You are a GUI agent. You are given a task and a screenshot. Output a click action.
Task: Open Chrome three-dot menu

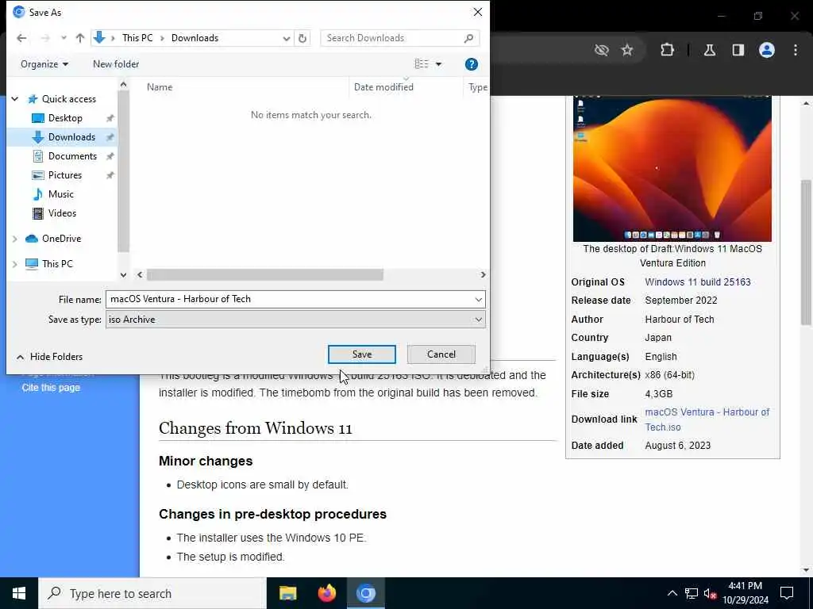796,50
